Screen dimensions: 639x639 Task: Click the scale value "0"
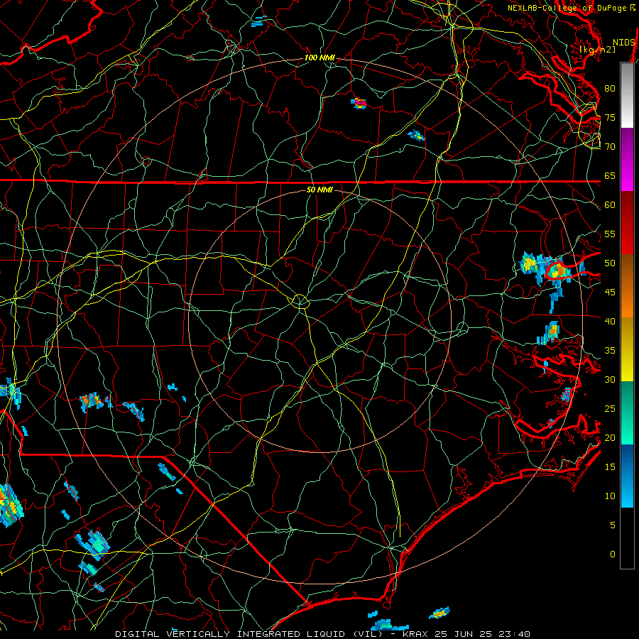[x=613, y=555]
